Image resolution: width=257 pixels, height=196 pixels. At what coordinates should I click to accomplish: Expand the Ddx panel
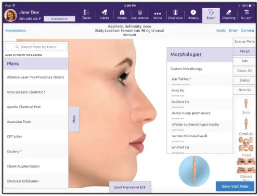244,61
